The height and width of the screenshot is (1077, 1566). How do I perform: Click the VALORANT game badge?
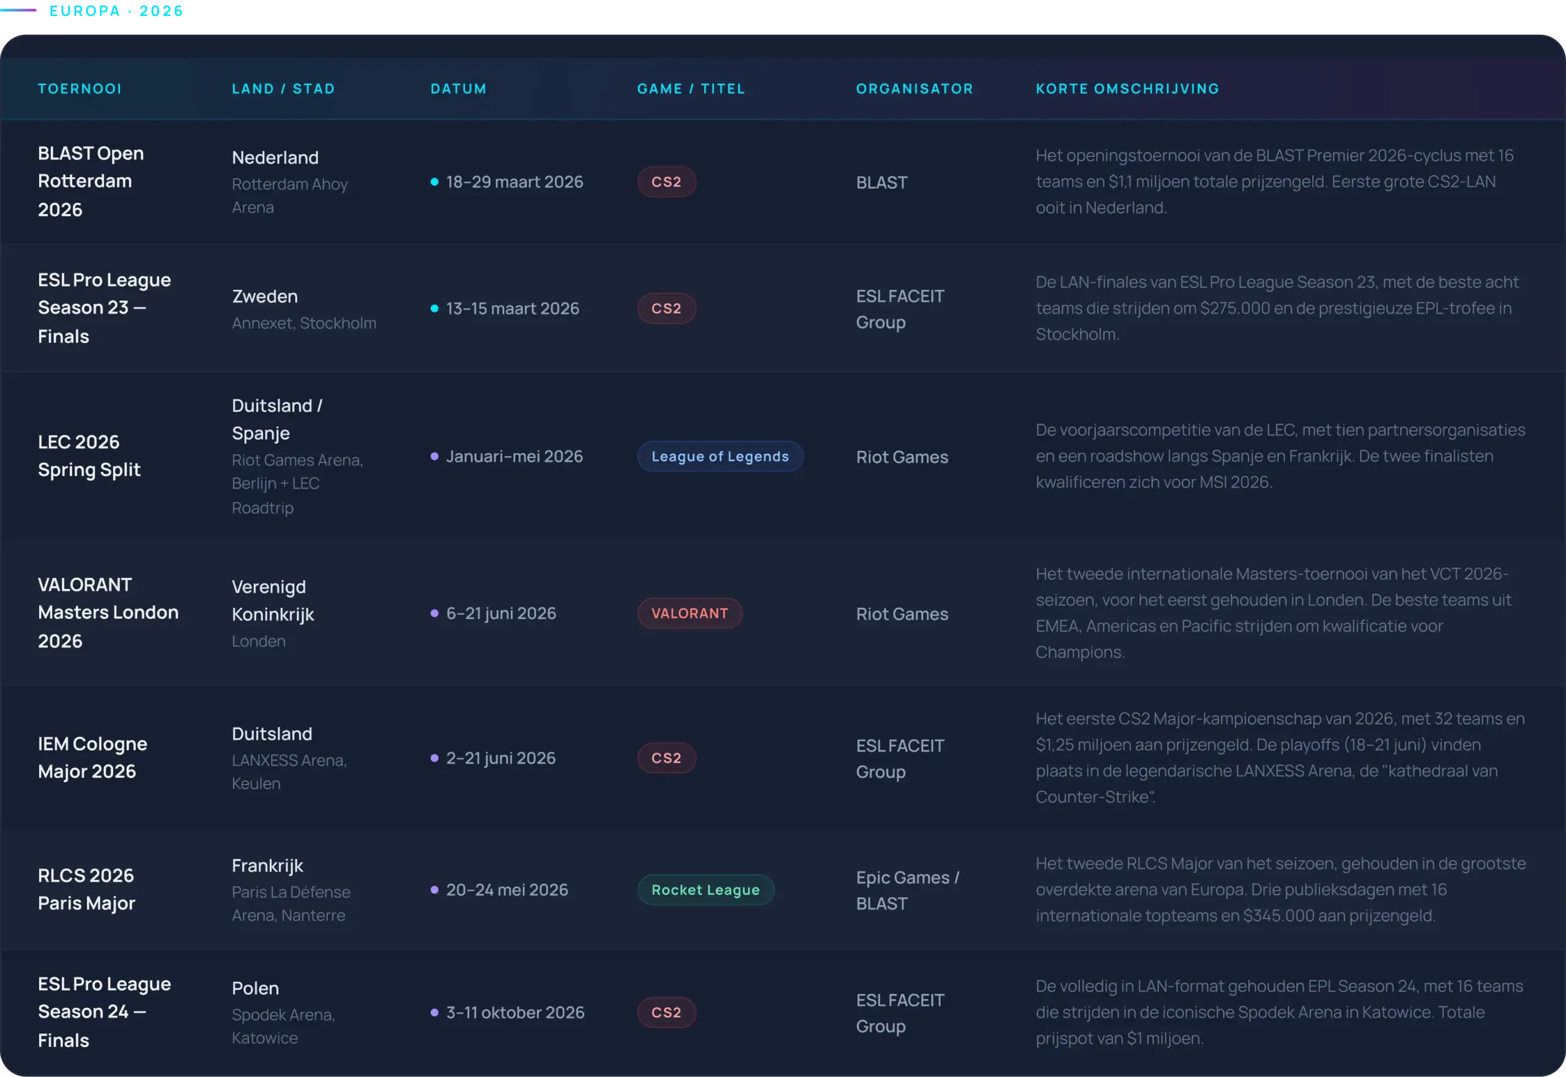[x=689, y=613]
